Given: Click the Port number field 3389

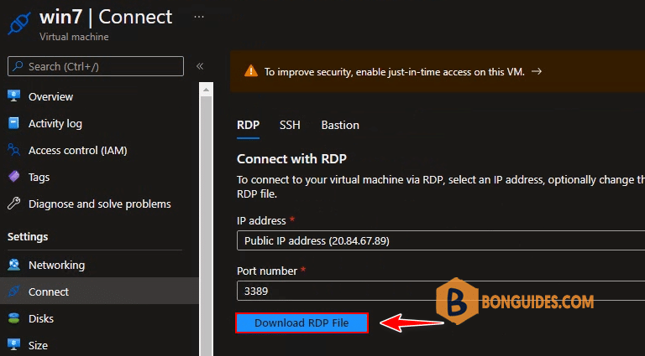Looking at the screenshot, I should click(441, 292).
